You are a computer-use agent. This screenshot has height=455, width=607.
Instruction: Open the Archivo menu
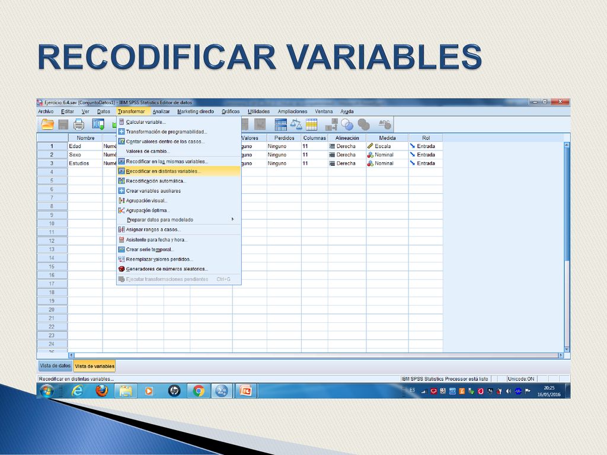(x=46, y=111)
